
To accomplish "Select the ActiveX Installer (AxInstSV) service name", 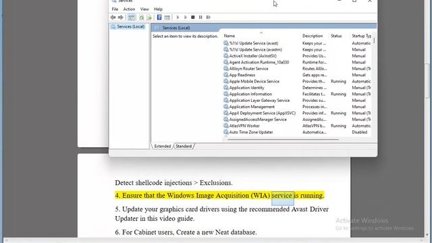I will click(x=253, y=55).
